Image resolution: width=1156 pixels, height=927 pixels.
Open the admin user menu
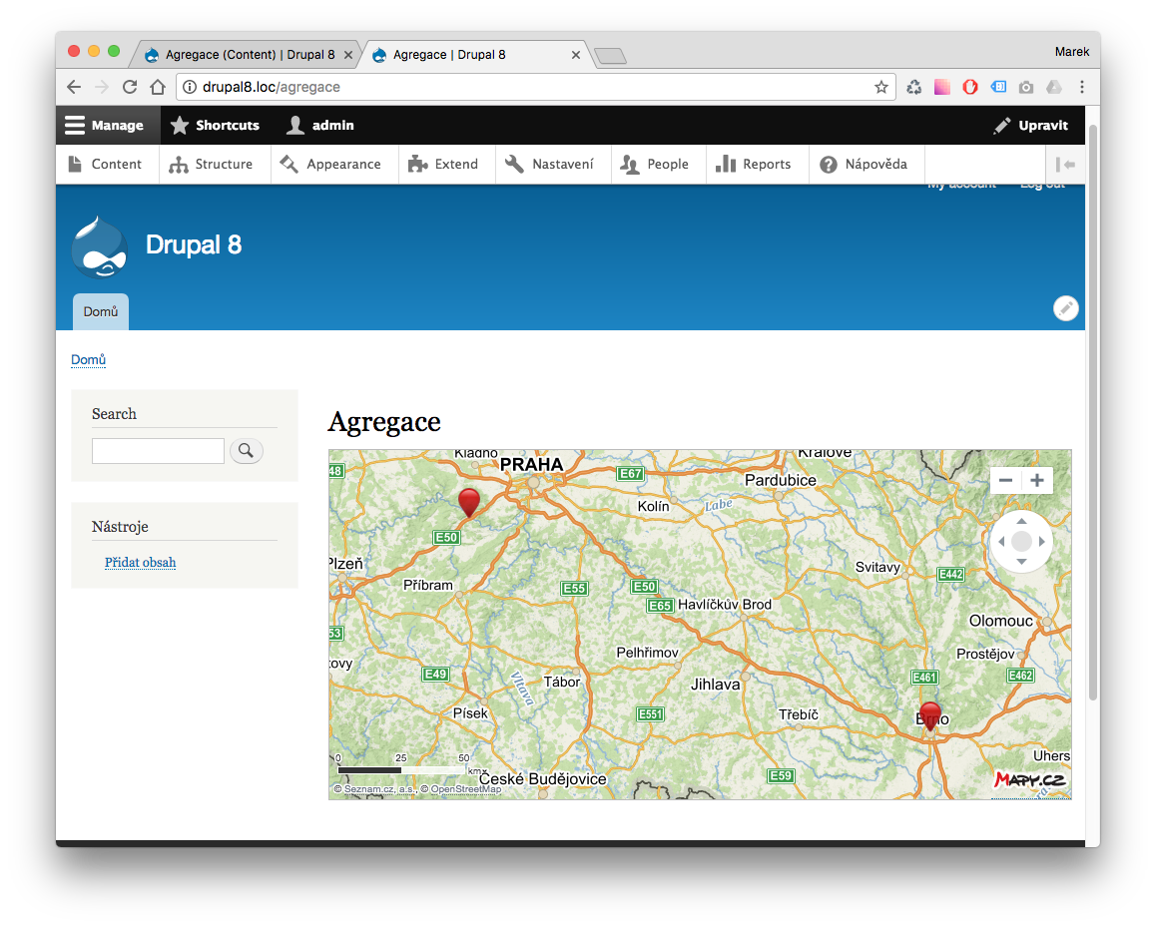(x=320, y=126)
